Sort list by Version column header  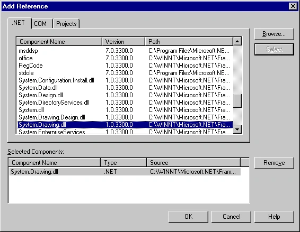click(x=123, y=41)
